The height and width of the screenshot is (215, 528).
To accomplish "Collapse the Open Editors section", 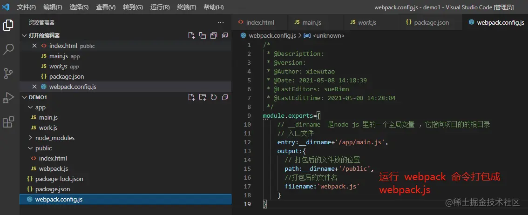I will (x=24, y=35).
